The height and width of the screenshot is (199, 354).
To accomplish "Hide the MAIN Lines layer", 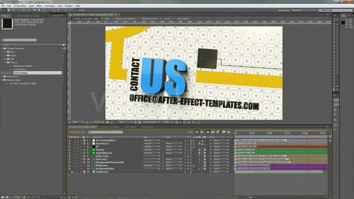I will pos(70,165).
